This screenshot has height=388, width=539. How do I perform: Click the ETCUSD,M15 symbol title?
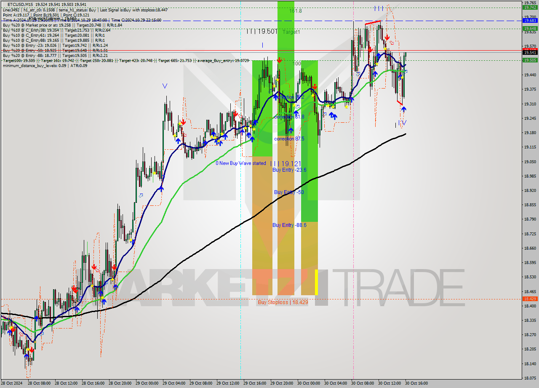point(19,4)
